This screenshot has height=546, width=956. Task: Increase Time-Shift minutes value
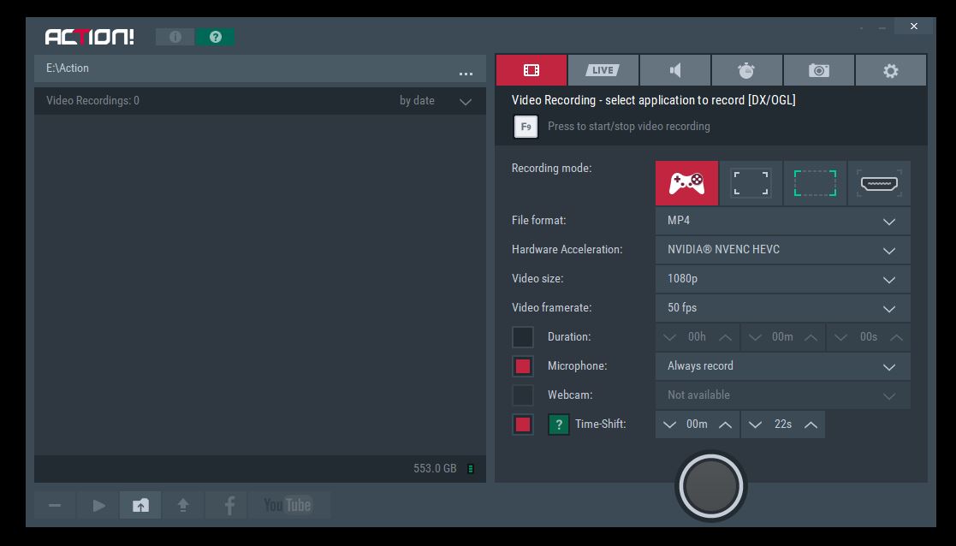click(725, 424)
